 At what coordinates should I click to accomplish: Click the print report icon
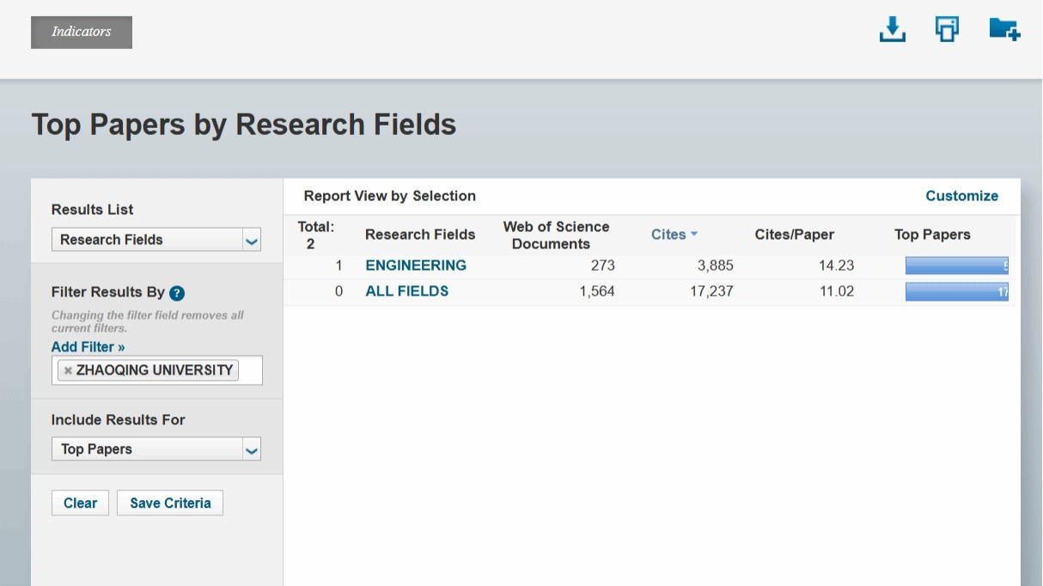[947, 30]
